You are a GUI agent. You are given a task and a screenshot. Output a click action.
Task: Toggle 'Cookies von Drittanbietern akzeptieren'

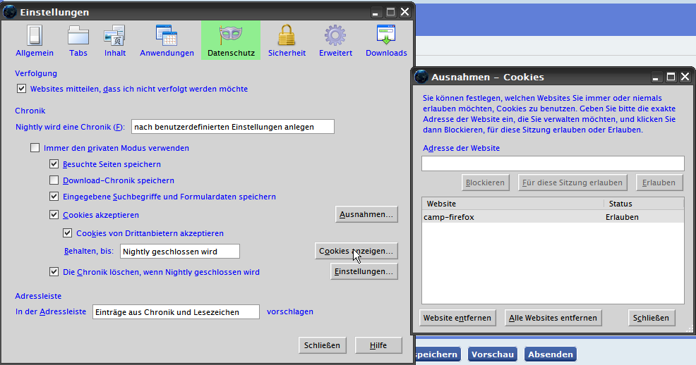point(68,233)
